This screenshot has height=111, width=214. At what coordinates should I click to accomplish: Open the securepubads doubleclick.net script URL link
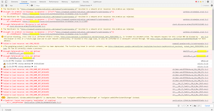(x=91, y=37)
